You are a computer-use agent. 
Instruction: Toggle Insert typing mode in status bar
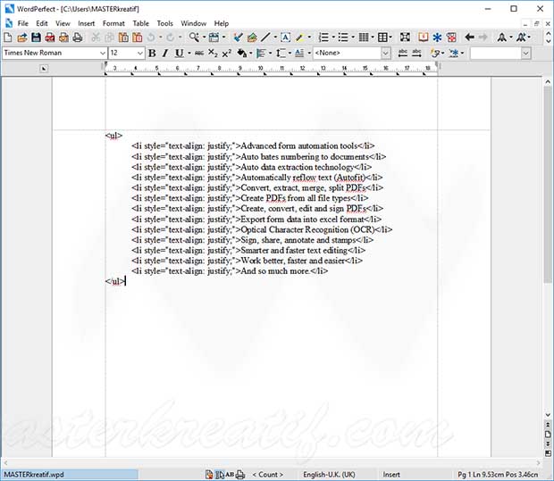392,475
